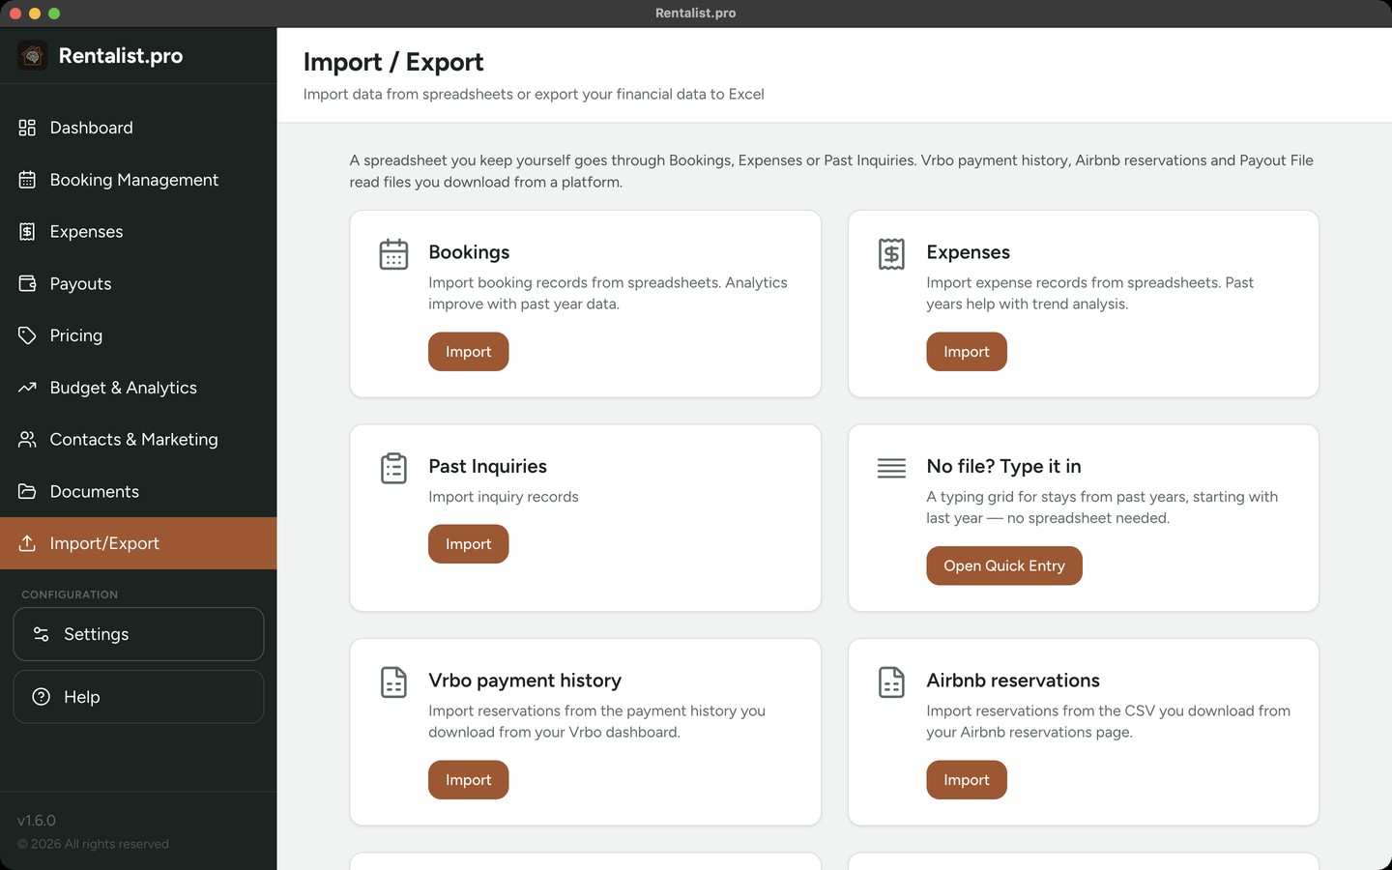Open the Expenses sidebar item
Viewport: 1392px width, 870px height.
tap(138, 232)
